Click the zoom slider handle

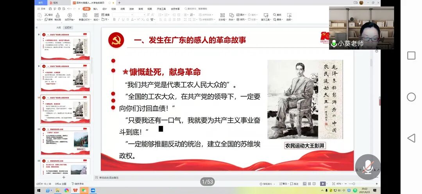(x=354, y=184)
